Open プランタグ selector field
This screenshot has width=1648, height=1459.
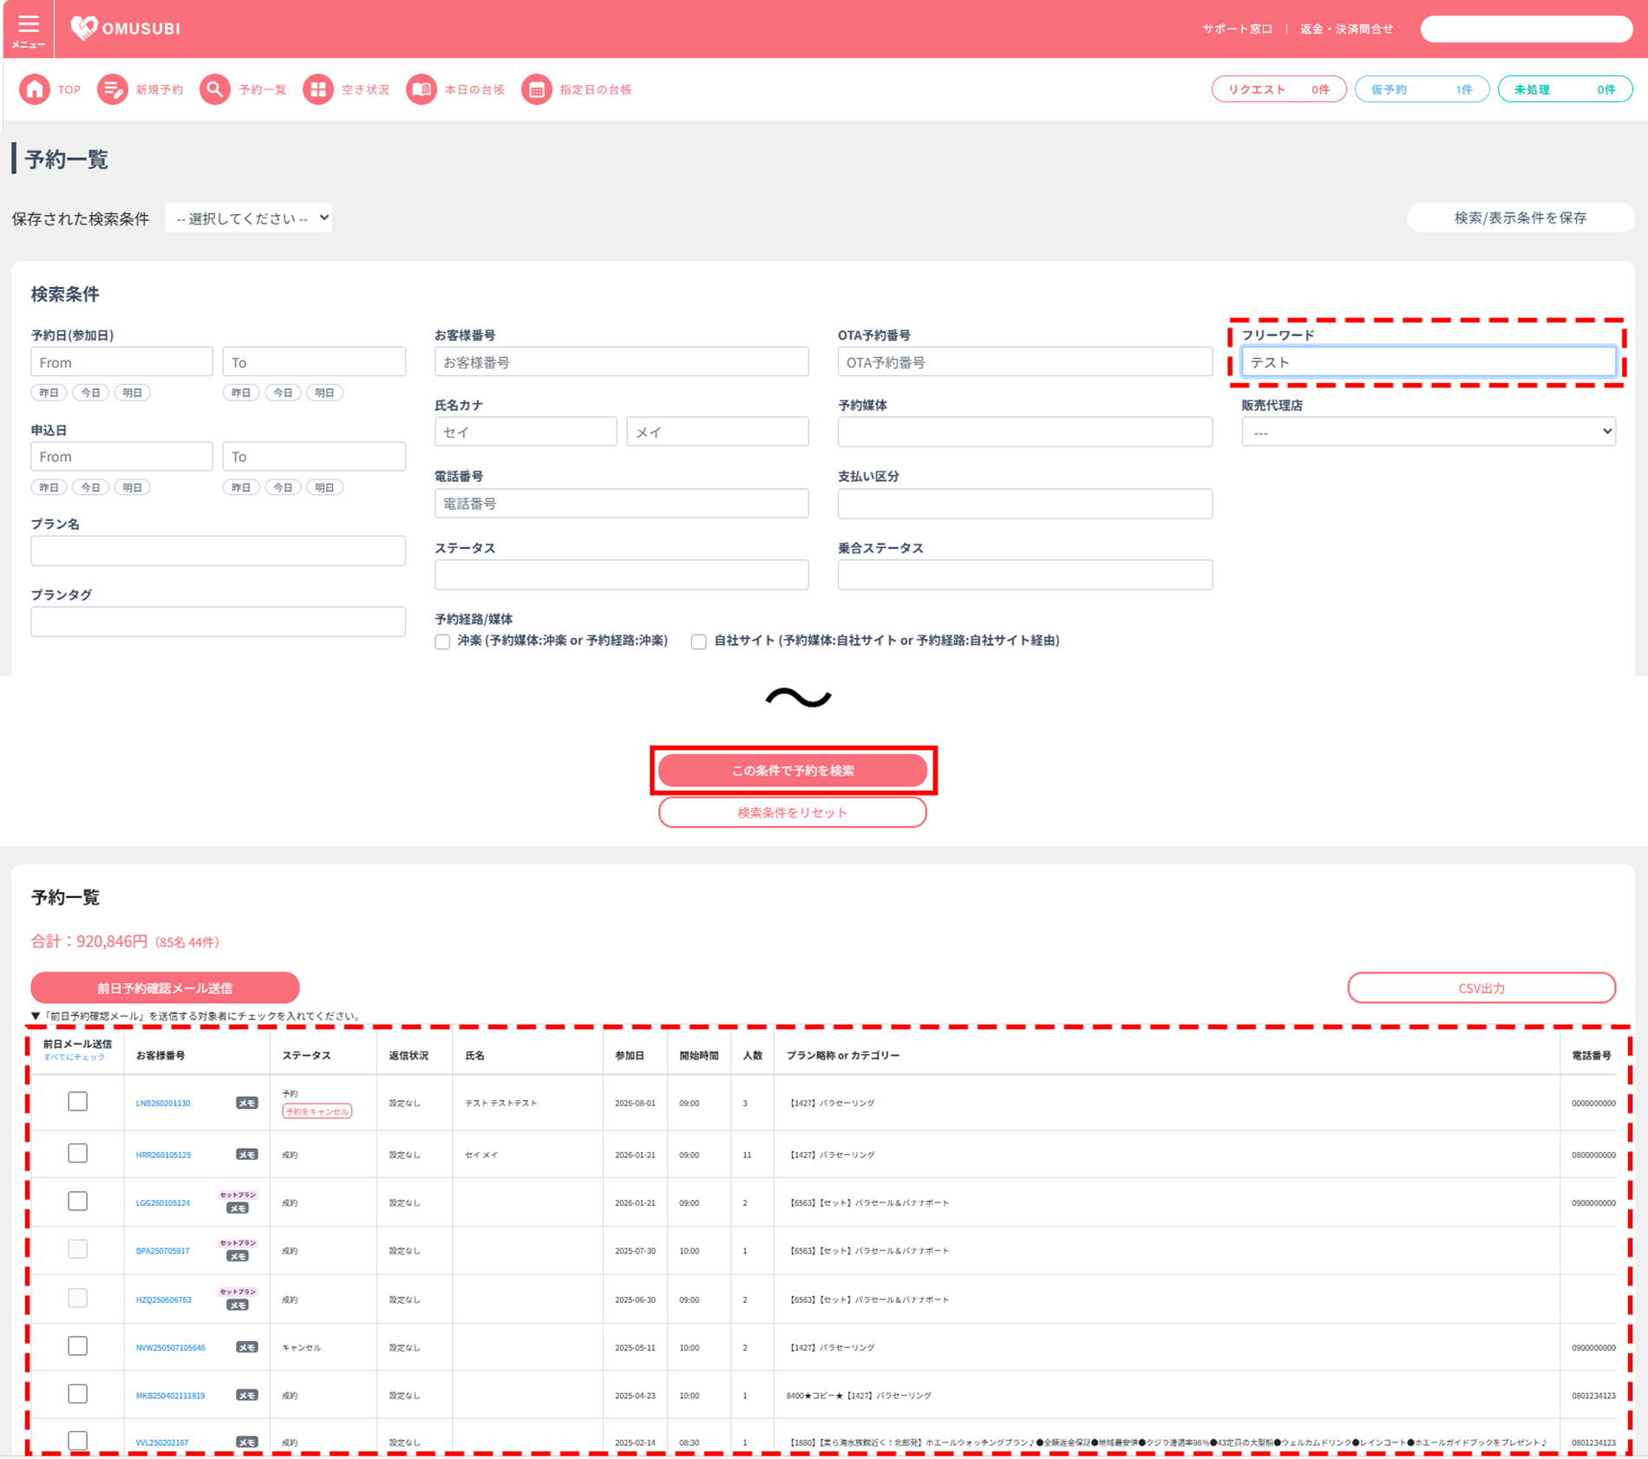point(218,622)
